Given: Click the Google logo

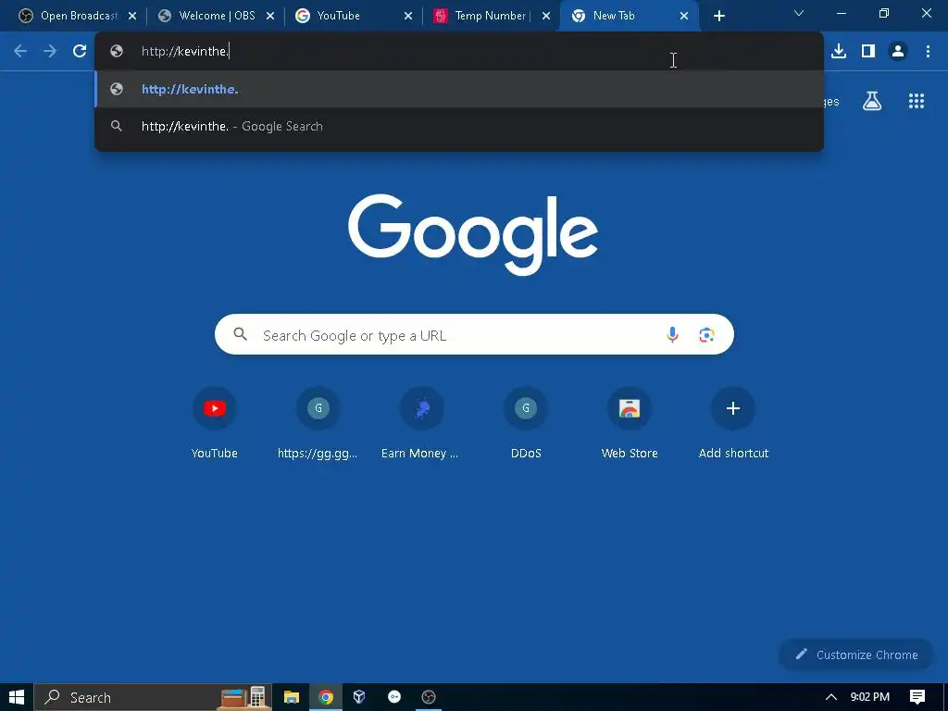Looking at the screenshot, I should click(473, 234).
